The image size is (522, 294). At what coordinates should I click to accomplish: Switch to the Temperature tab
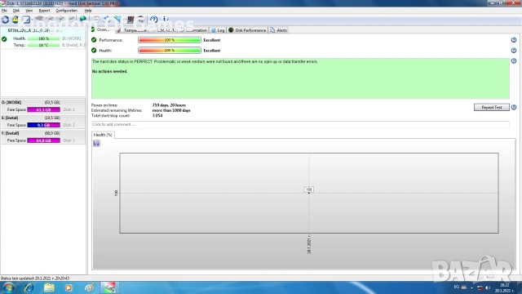tap(132, 30)
